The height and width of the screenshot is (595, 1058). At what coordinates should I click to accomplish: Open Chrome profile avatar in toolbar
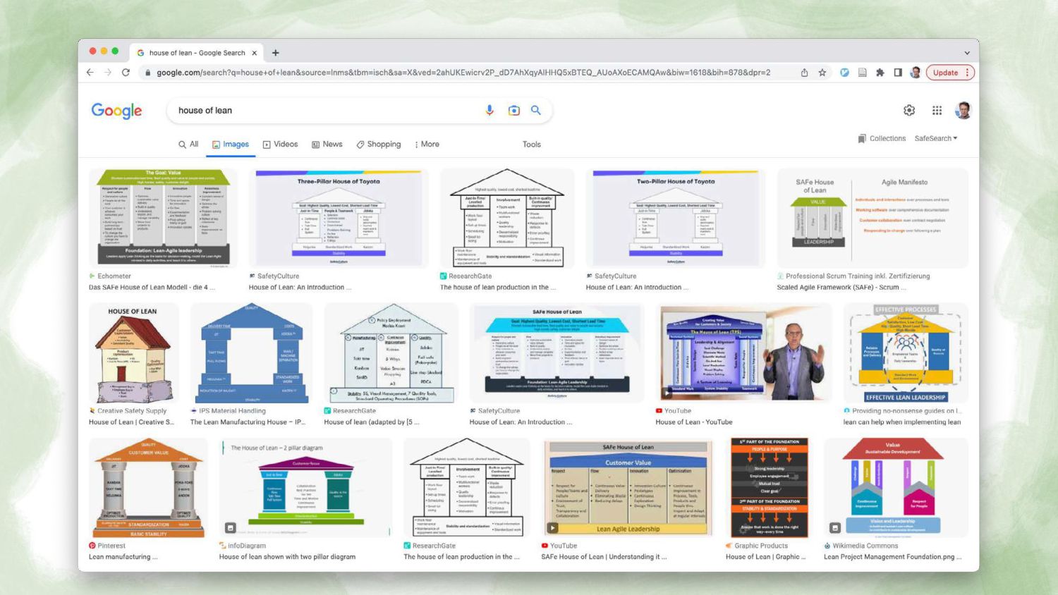tap(916, 72)
